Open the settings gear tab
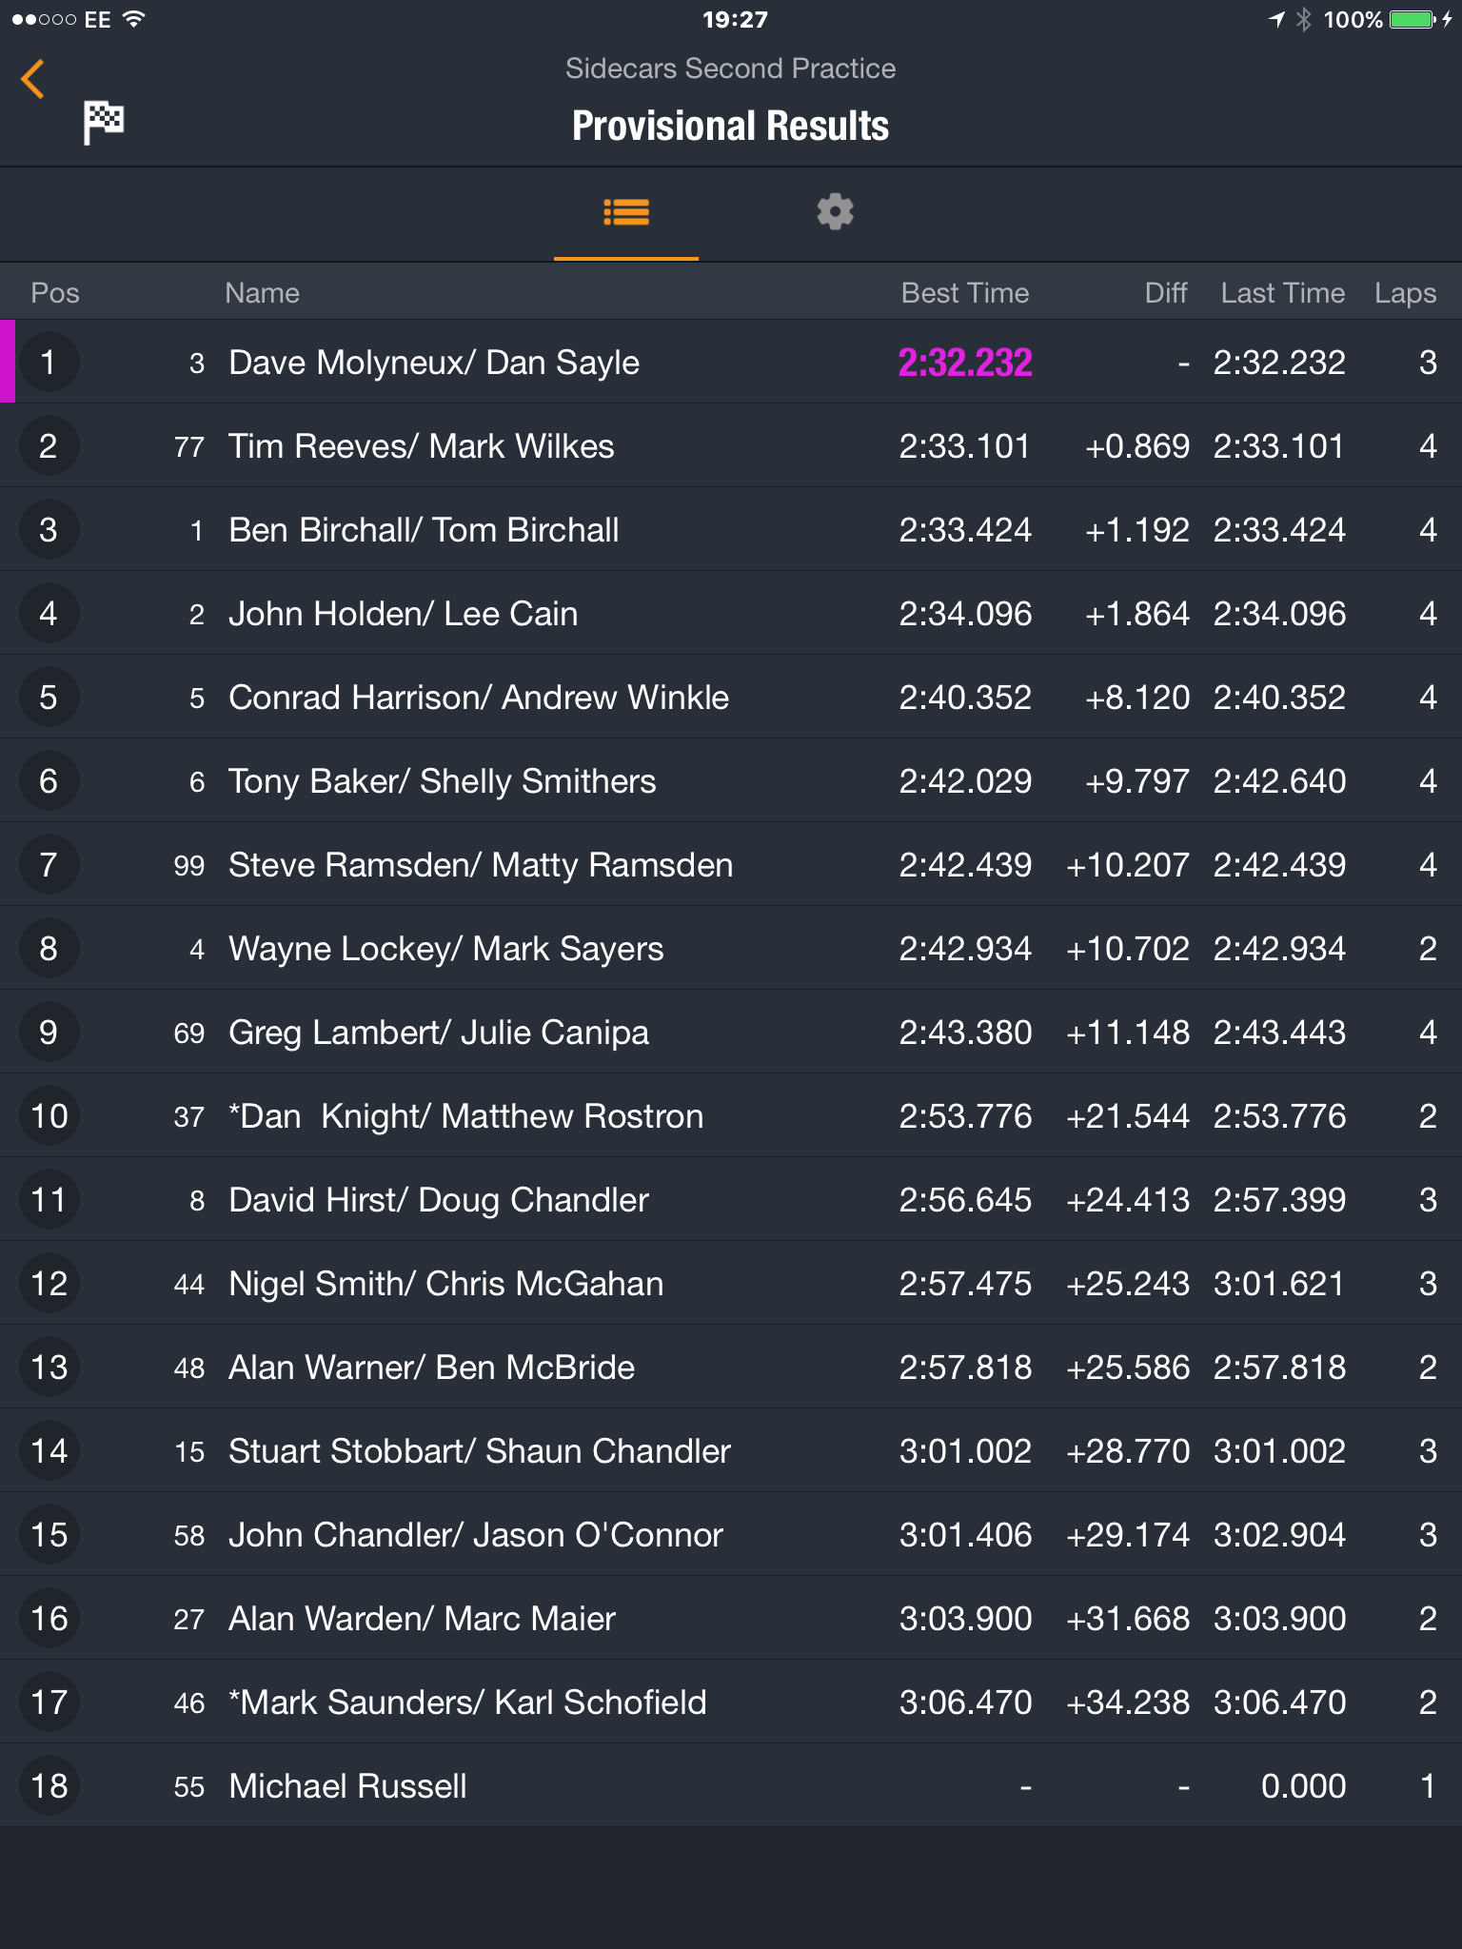Image resolution: width=1462 pixels, height=1949 pixels. (835, 212)
